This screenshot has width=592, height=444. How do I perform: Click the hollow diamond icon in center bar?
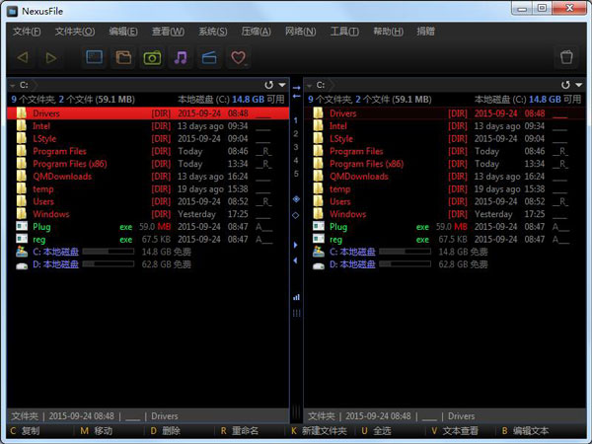pos(296,215)
